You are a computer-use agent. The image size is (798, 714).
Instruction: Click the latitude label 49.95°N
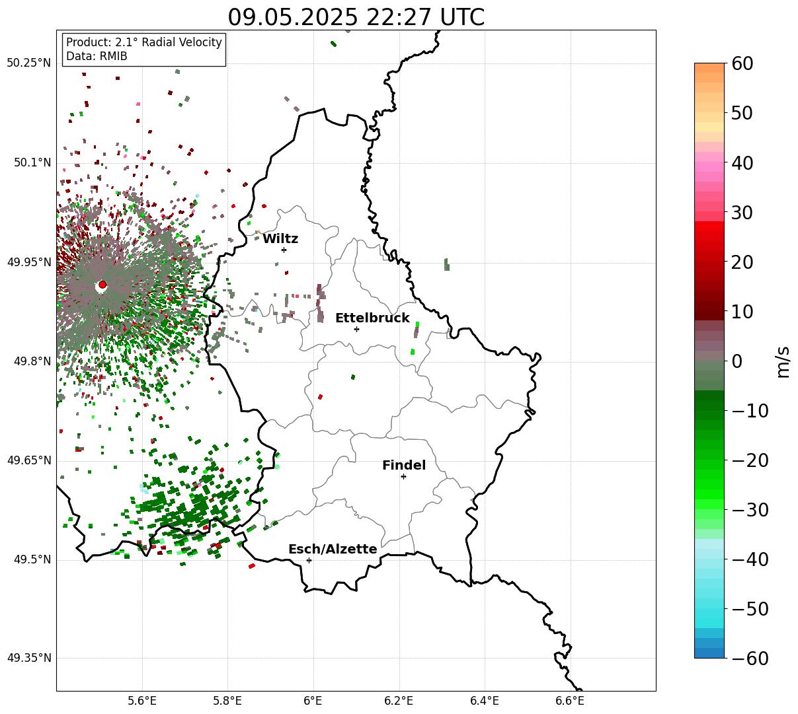[29, 262]
